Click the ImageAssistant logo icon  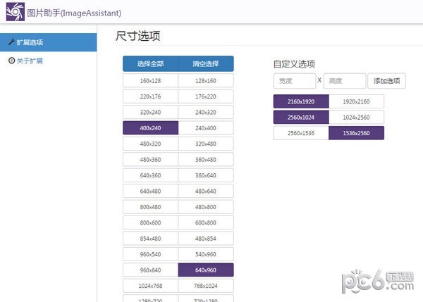[16, 12]
